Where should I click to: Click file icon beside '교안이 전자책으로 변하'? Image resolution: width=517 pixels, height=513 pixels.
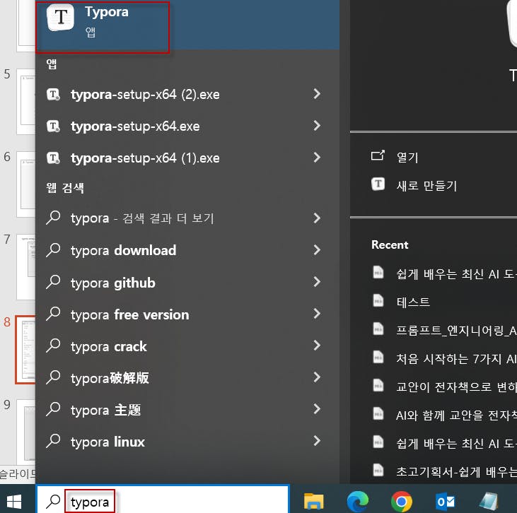point(378,386)
